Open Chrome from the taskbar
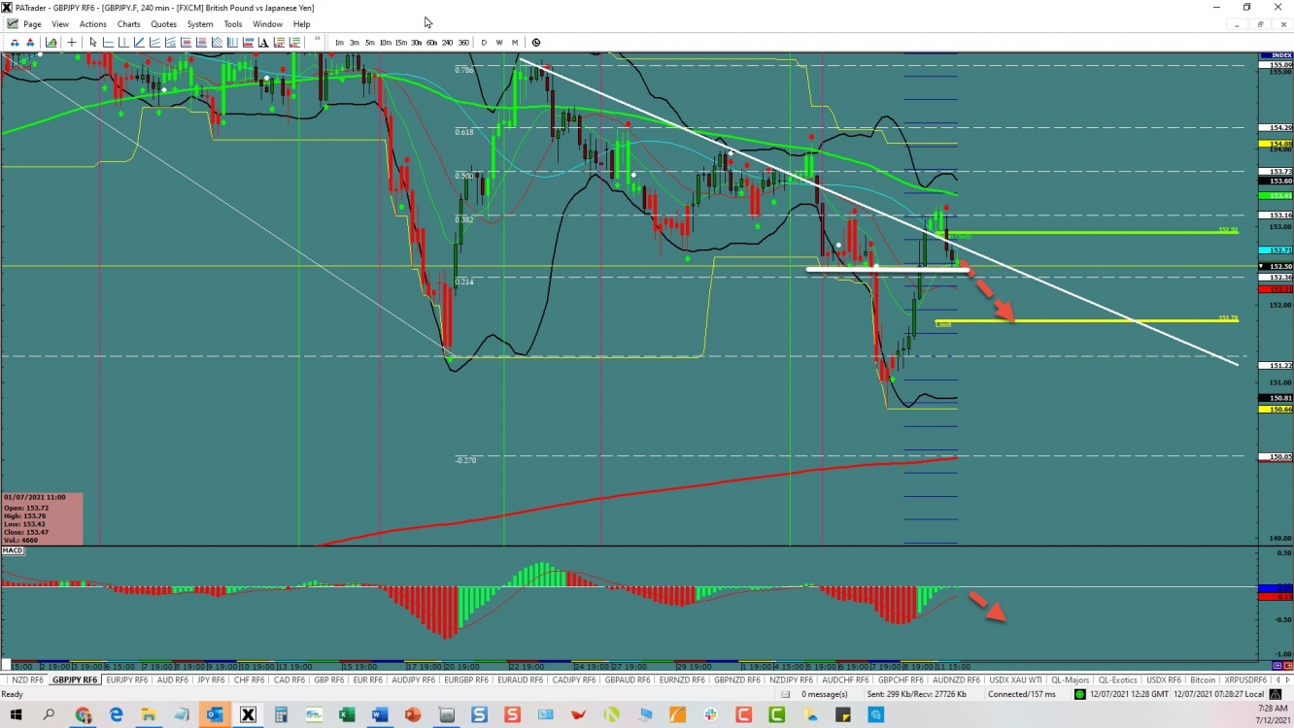 pyautogui.click(x=84, y=715)
